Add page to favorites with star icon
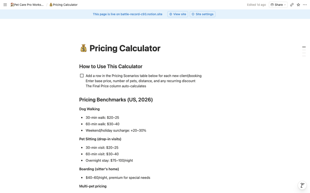Viewport: 310px width, 193px height. pos(298,5)
